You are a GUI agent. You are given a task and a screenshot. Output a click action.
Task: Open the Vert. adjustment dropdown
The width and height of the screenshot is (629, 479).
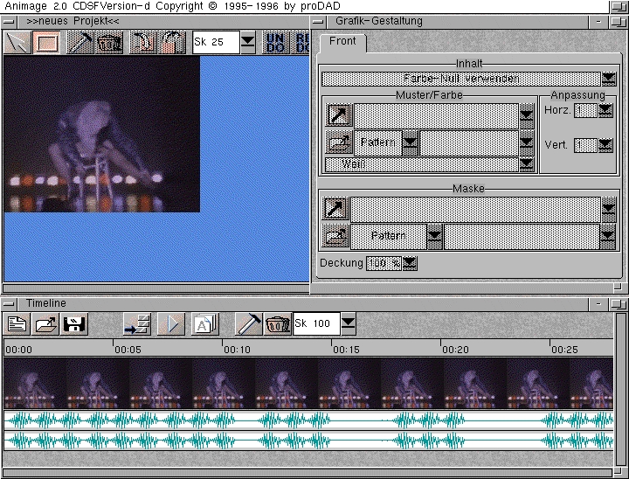605,145
